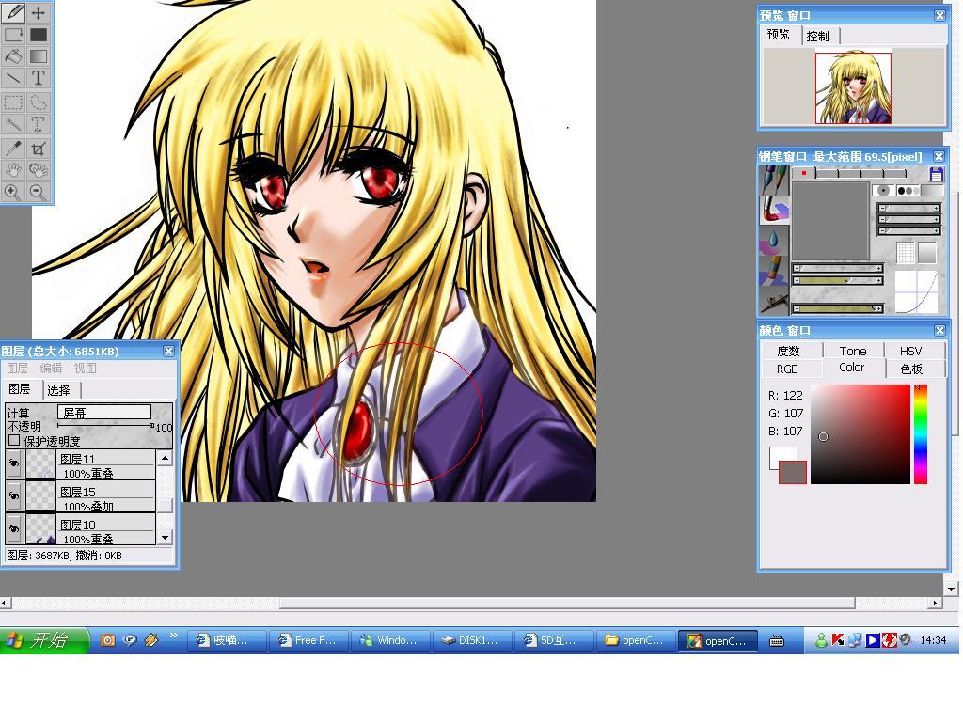Activate the Rectangular Selection tool
This screenshot has width=963, height=722.
[14, 102]
